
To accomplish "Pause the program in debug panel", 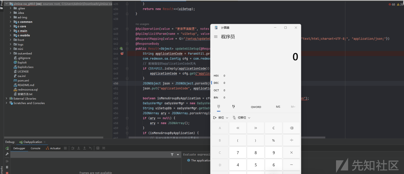I will 7,167.
